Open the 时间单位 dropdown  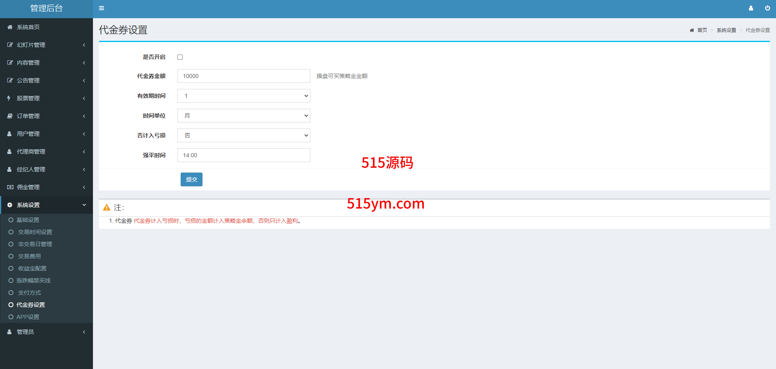[244, 116]
